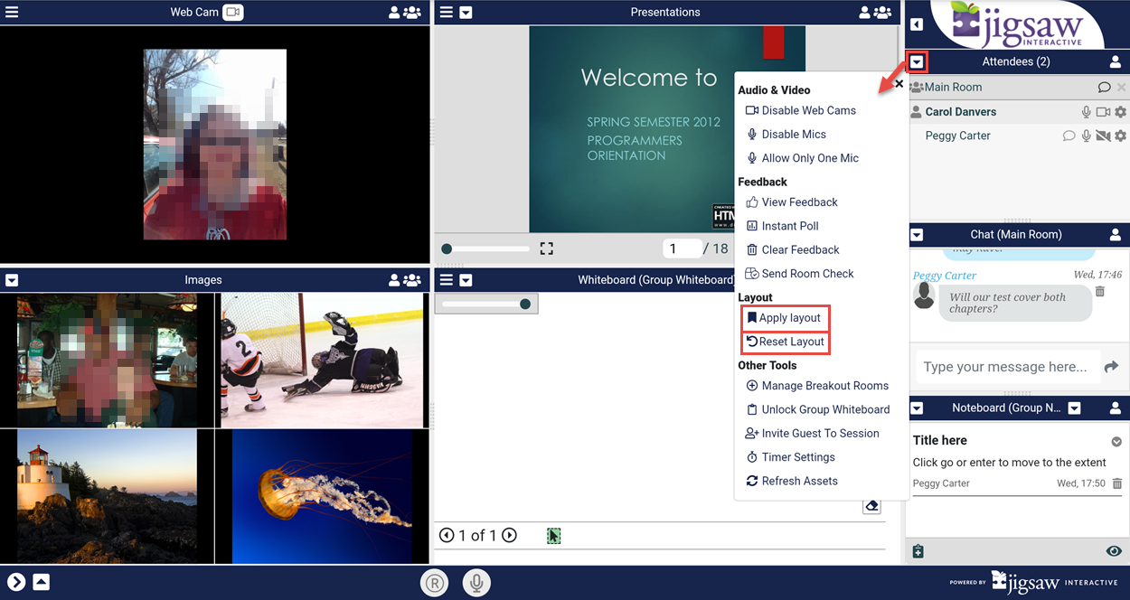Click the record button in bottom bar
The width and height of the screenshot is (1130, 600).
click(435, 583)
